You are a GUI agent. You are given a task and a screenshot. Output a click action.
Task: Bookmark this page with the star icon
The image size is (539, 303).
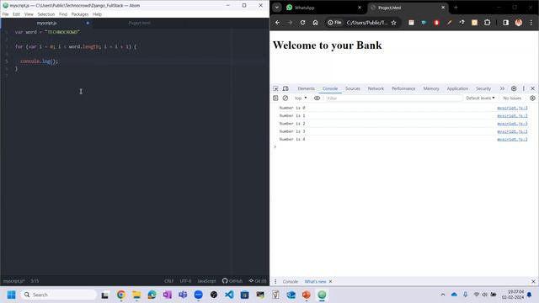(394, 23)
